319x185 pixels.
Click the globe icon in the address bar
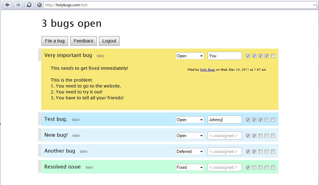(39, 5)
